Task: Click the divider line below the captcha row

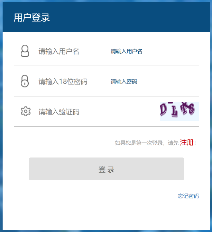Action: click(107, 126)
